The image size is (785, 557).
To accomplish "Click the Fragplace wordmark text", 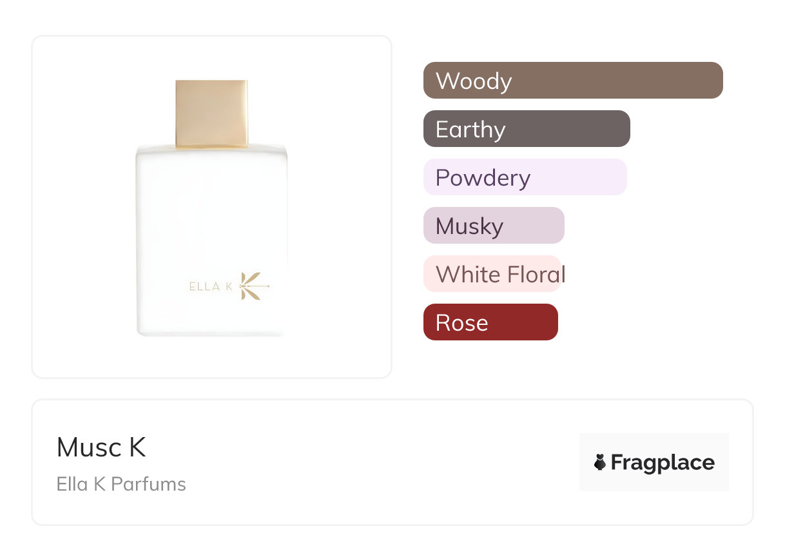I will [663, 462].
